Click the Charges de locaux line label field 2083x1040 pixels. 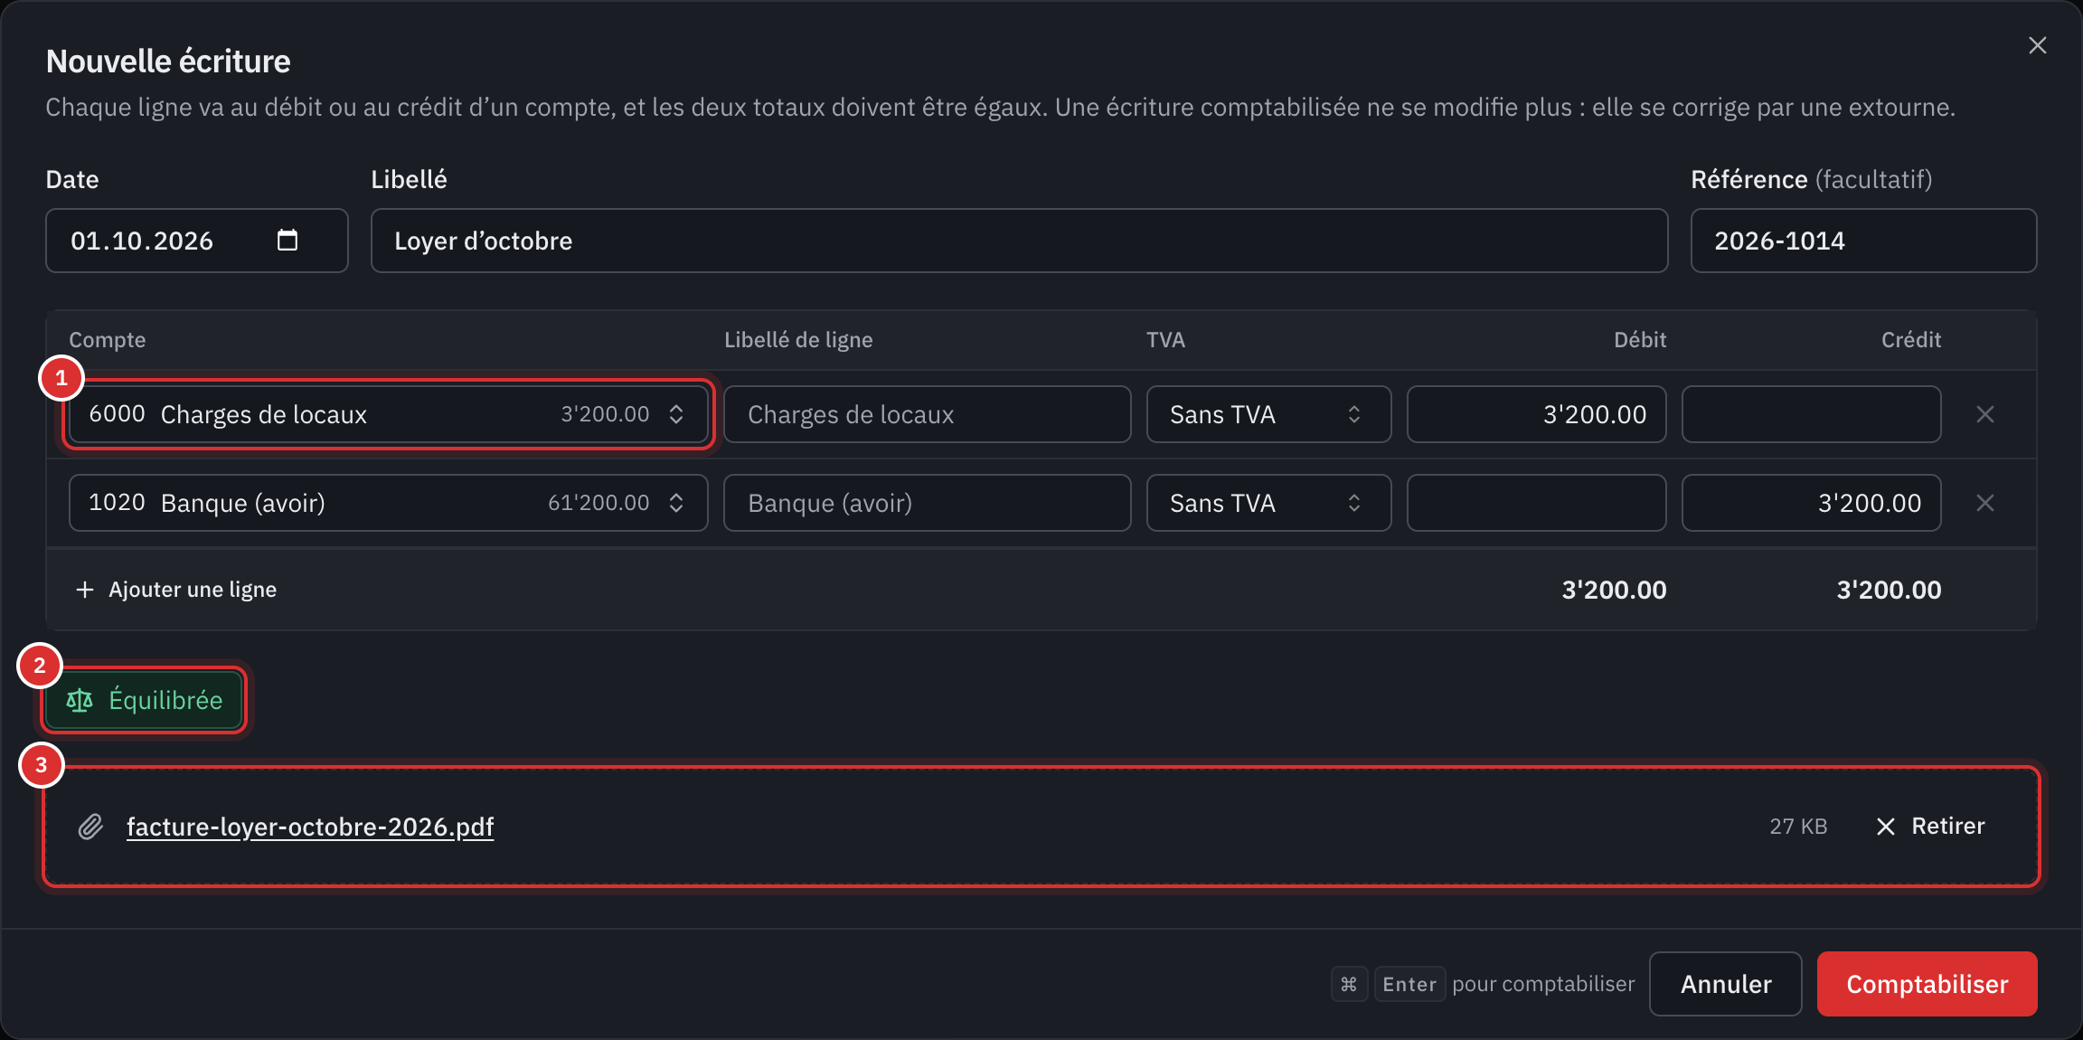tap(927, 414)
